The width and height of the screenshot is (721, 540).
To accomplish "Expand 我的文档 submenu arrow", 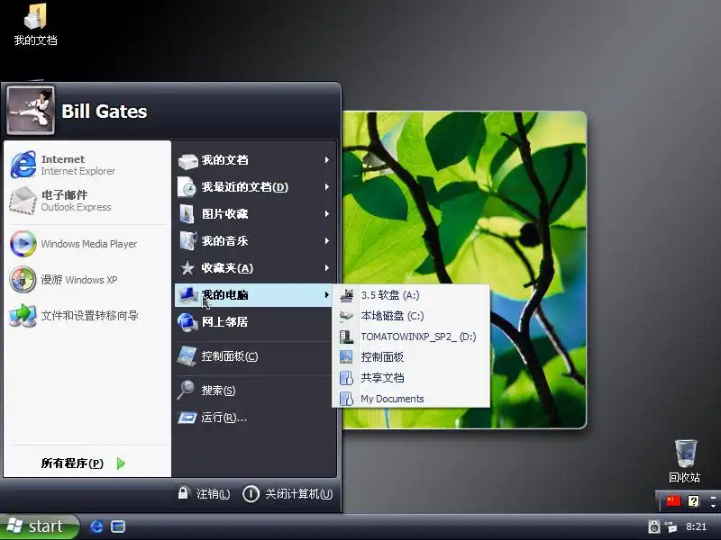I will pos(327,160).
